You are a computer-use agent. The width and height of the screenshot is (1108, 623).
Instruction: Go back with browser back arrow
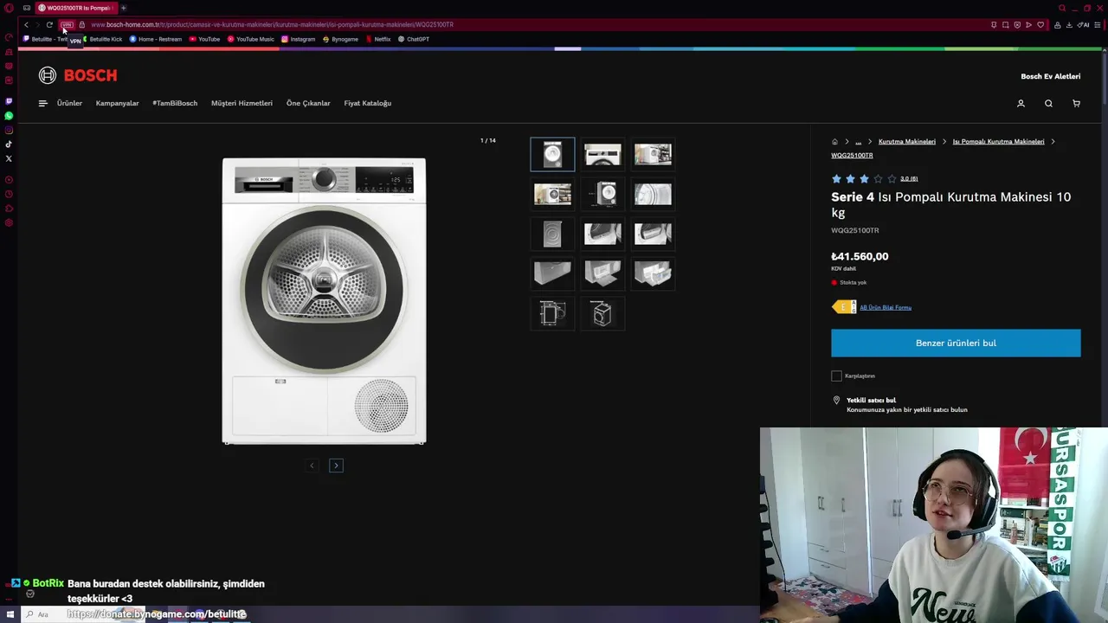pos(26,24)
